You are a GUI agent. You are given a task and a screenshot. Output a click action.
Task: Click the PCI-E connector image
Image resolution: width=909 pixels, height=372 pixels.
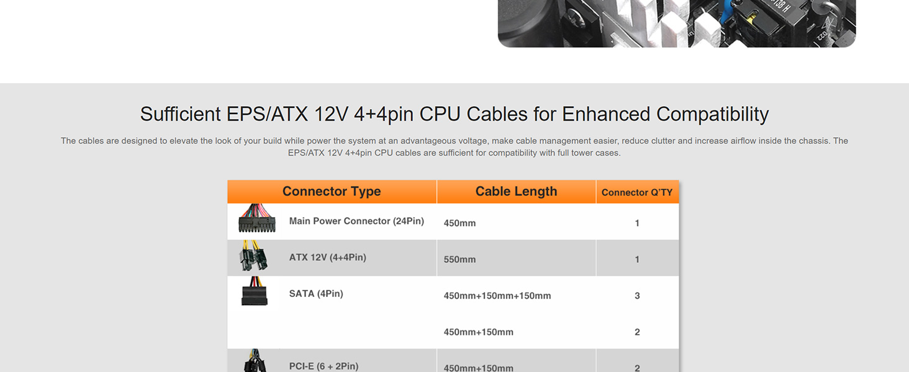pyautogui.click(x=256, y=361)
